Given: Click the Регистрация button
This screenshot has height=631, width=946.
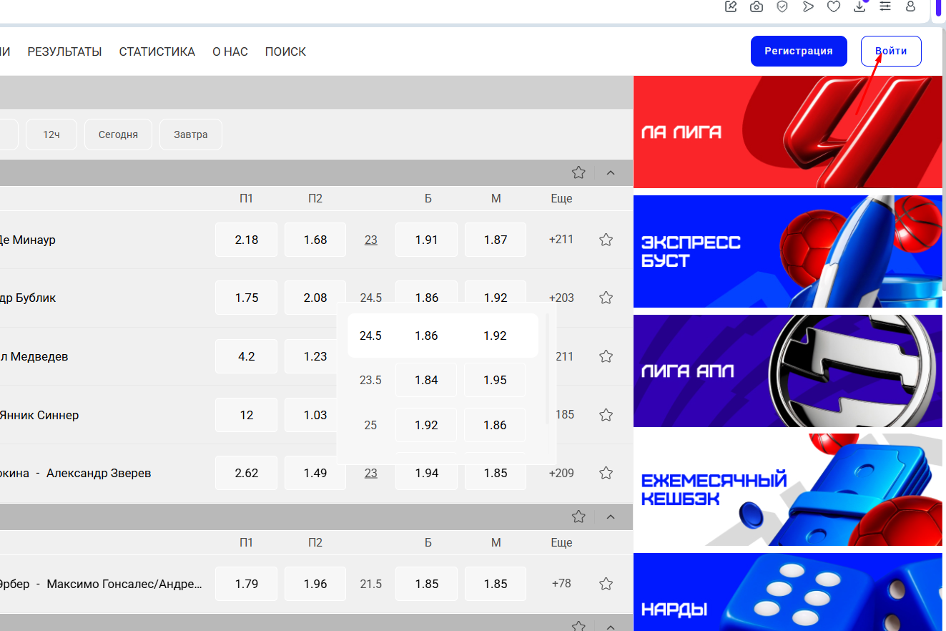Looking at the screenshot, I should (x=798, y=51).
